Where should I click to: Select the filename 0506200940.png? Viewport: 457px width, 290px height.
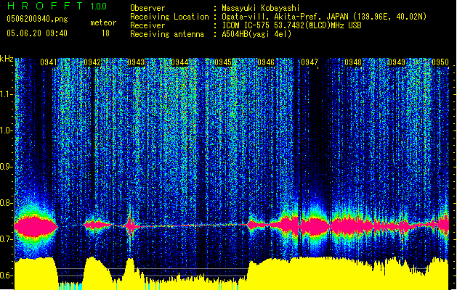[x=37, y=19]
